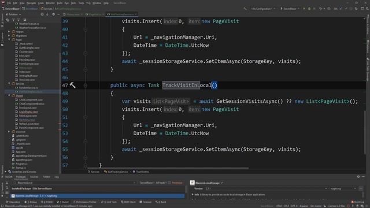
Task: Open the nuget.org source dropdown
Action: click(343, 188)
